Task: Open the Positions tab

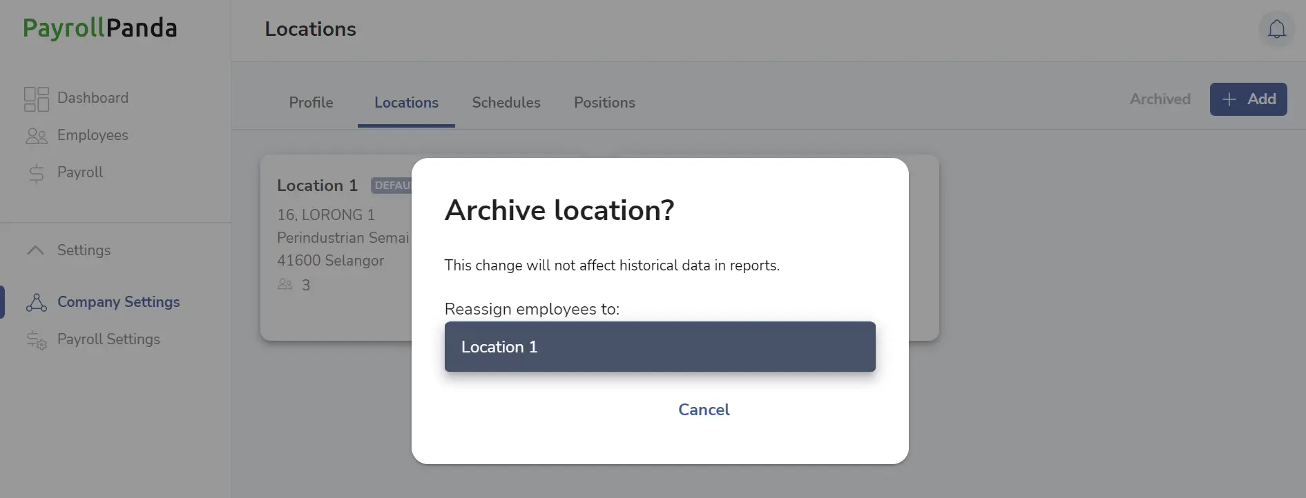Action: pos(604,103)
